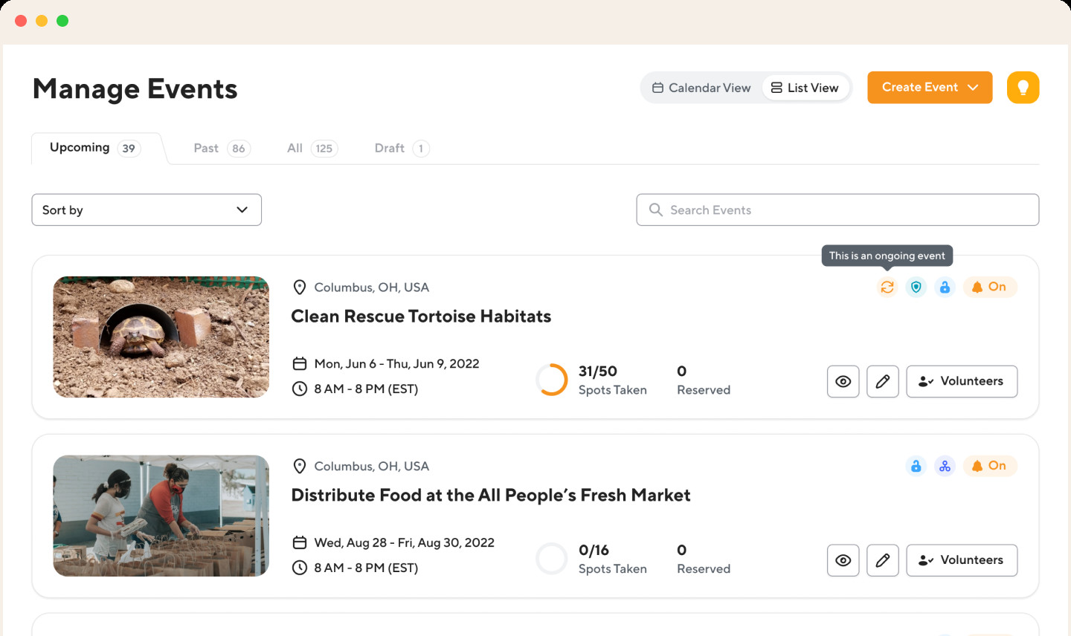Click the group icon on Distribute Food event
Viewport: 1071px width, 636px height.
pyautogui.click(x=945, y=466)
